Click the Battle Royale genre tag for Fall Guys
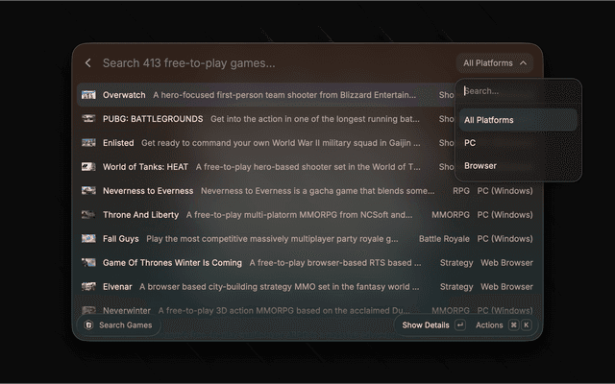 click(x=444, y=238)
